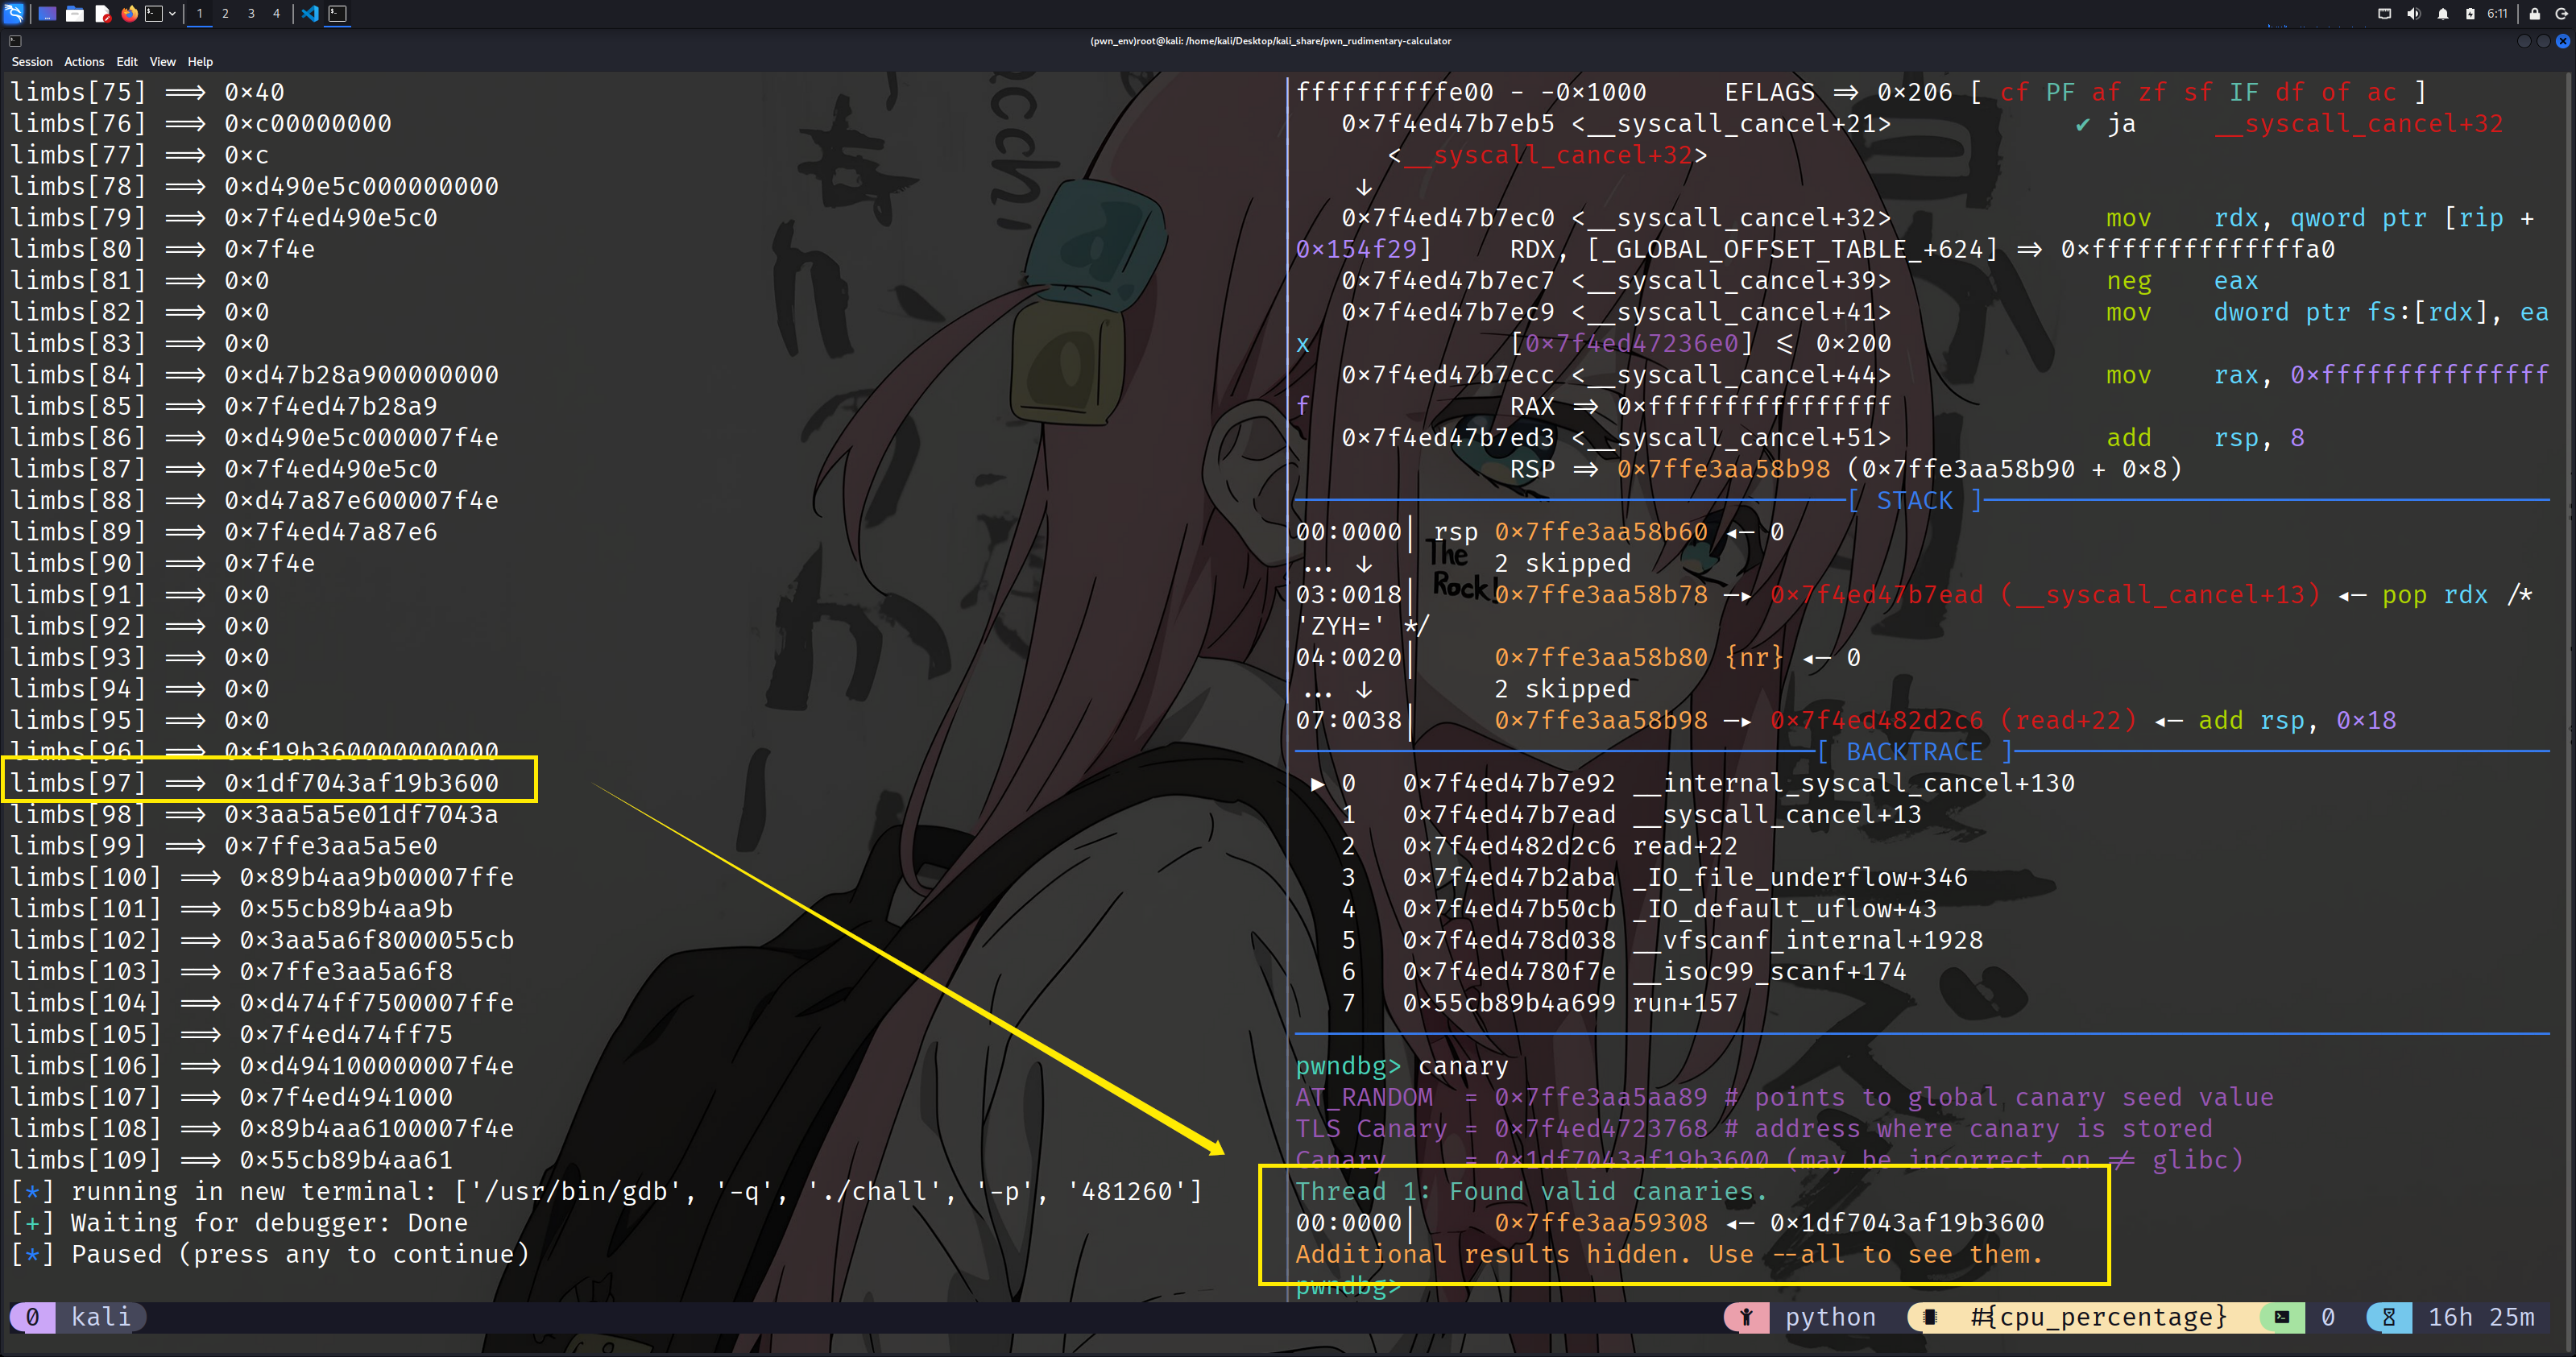Click the 'Thread 1: Found valid canaries.' line
The width and height of the screenshot is (2576, 1357).
click(1532, 1191)
